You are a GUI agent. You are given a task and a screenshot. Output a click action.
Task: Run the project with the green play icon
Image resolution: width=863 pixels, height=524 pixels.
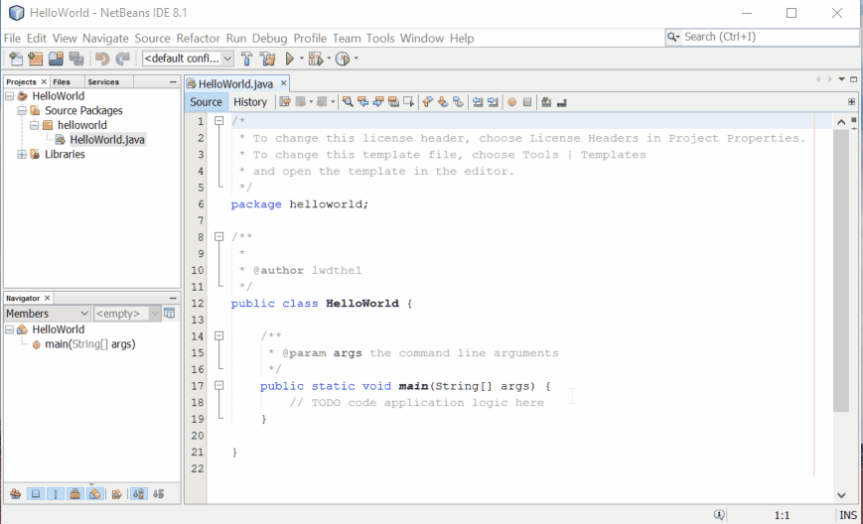click(290, 59)
